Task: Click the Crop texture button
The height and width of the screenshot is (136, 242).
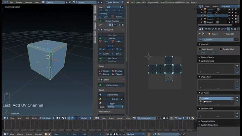Action: (104, 17)
